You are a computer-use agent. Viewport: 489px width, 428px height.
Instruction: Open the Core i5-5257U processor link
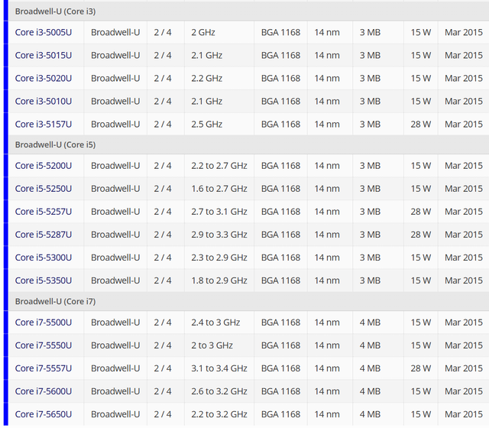[44, 212]
